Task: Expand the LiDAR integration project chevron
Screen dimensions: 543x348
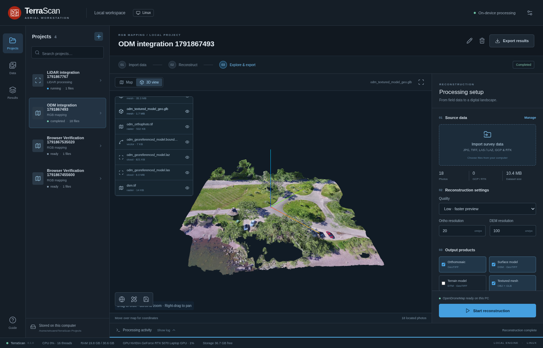Action: pos(101,80)
